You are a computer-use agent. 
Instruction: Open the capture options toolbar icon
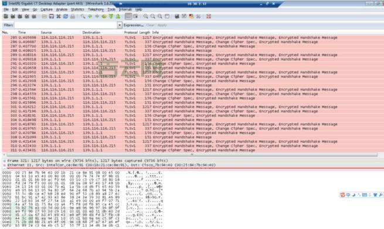pos(13,16)
